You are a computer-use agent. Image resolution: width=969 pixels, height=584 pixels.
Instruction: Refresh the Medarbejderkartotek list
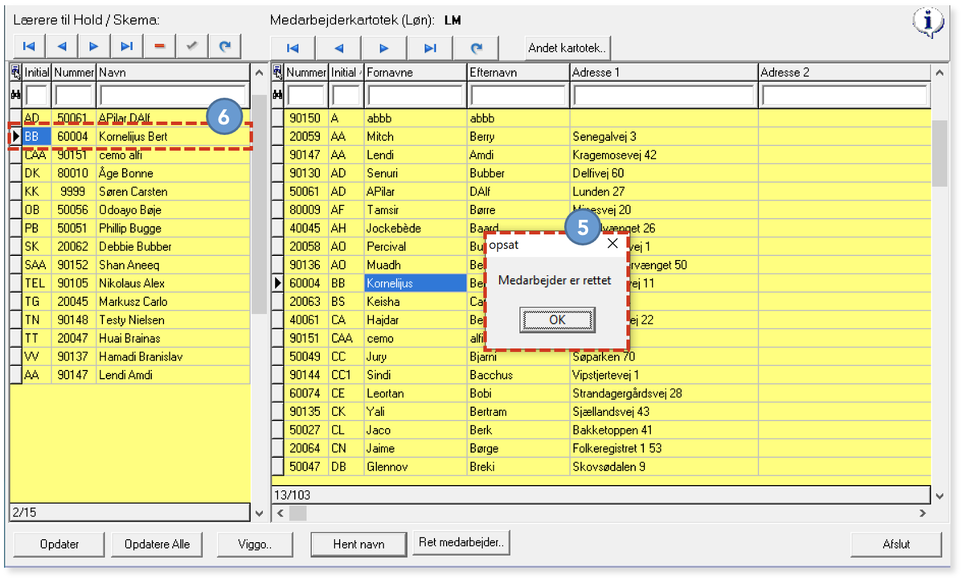[x=476, y=48]
